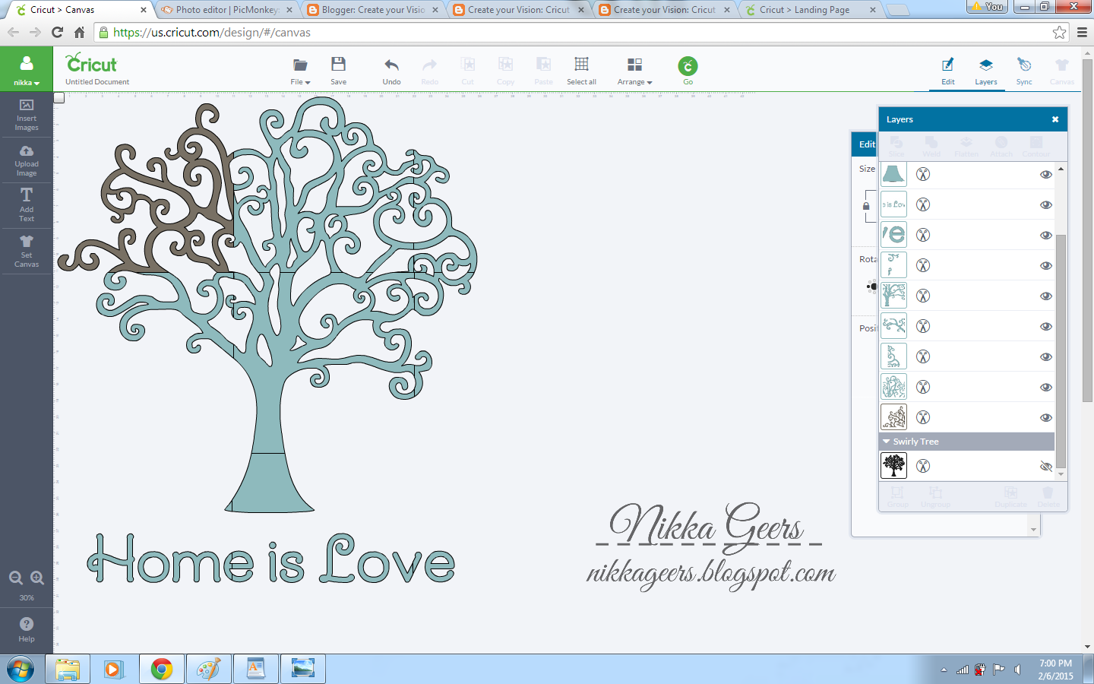Open the Arrange dropdown menu
This screenshot has width=1094, height=684.
(634, 81)
